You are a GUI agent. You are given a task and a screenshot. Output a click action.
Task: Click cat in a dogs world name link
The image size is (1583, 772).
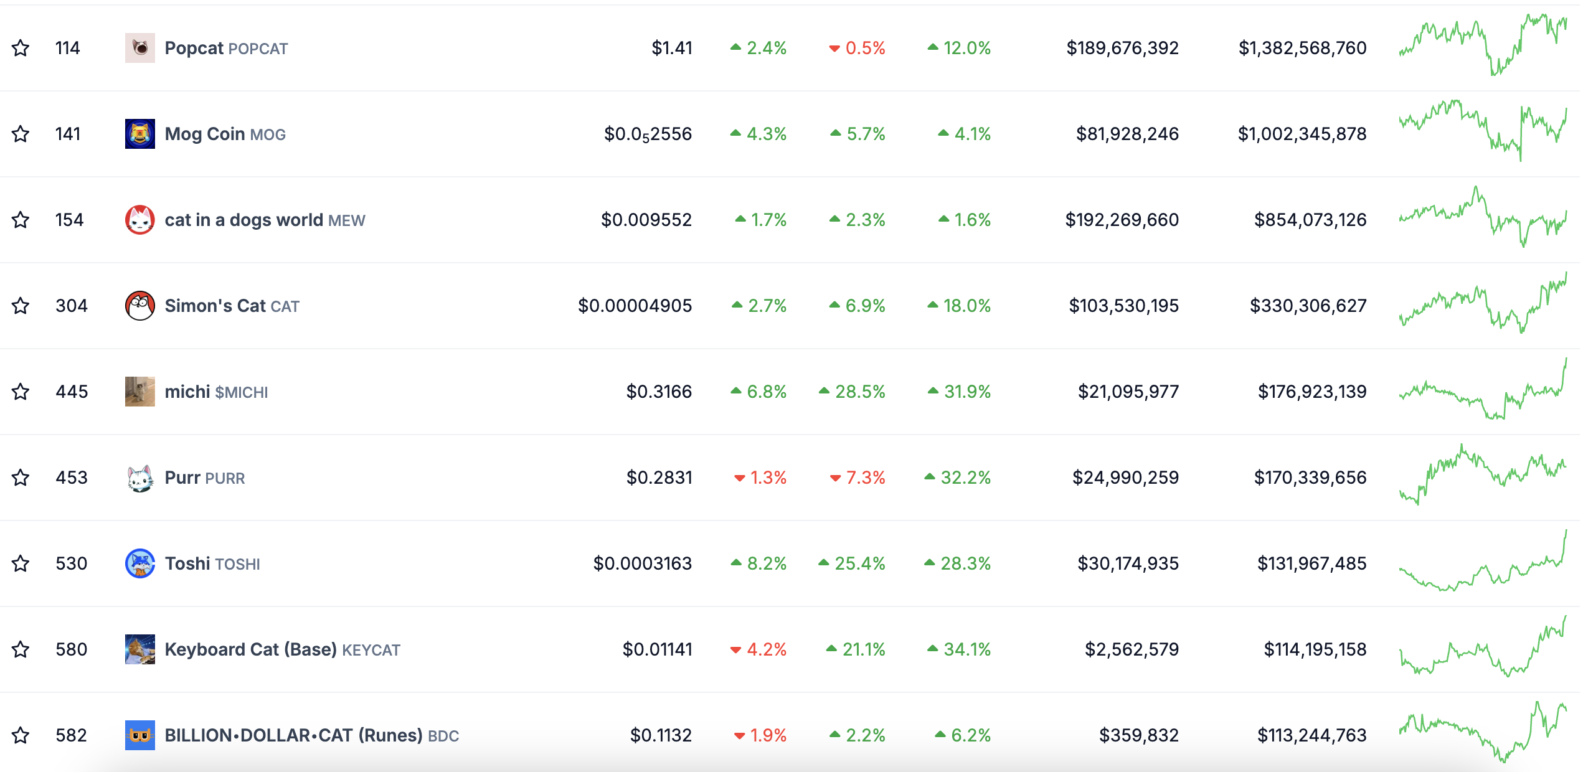pos(265,220)
